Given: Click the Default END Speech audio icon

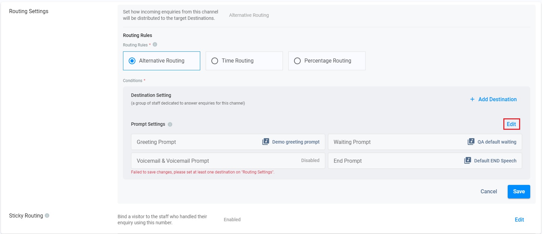Looking at the screenshot, I should pos(467,160).
